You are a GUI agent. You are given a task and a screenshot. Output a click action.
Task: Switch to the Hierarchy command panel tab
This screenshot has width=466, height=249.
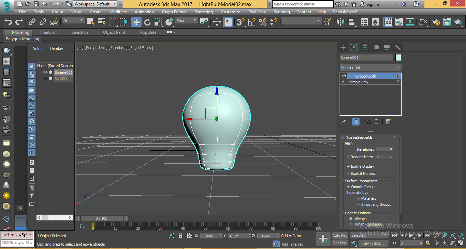(365, 47)
